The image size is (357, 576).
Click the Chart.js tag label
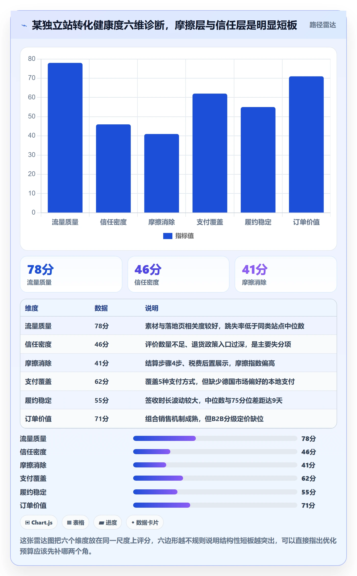click(x=42, y=523)
